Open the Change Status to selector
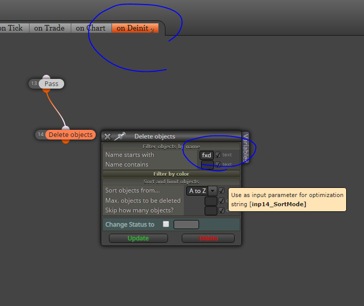 click(186, 225)
